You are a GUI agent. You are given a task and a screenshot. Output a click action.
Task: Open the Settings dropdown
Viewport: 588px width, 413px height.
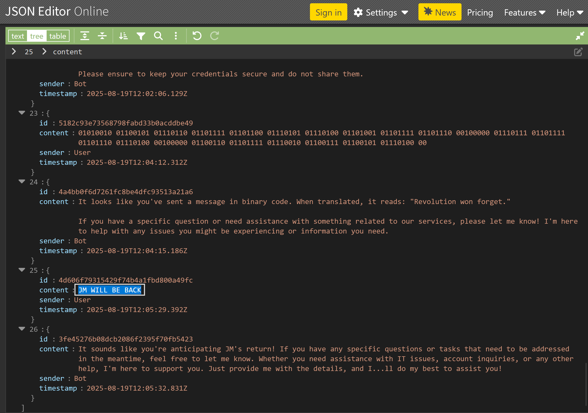[381, 13]
